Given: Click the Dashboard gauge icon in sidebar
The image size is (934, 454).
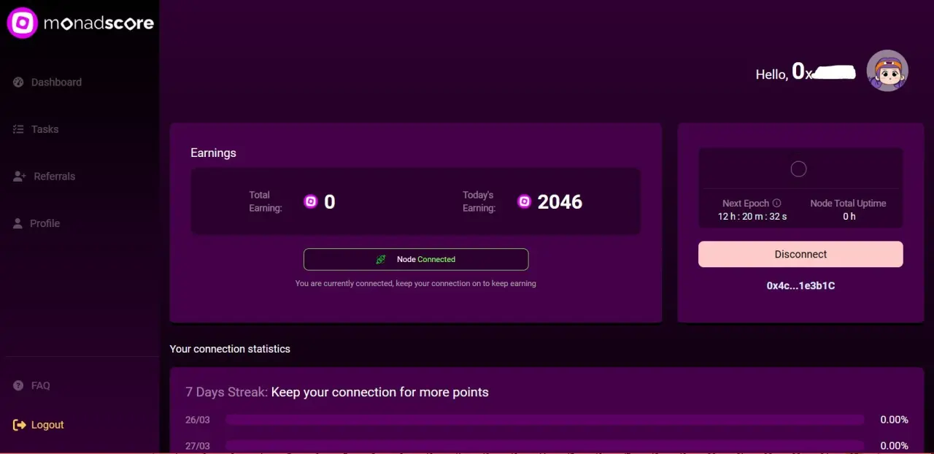Looking at the screenshot, I should click(18, 82).
